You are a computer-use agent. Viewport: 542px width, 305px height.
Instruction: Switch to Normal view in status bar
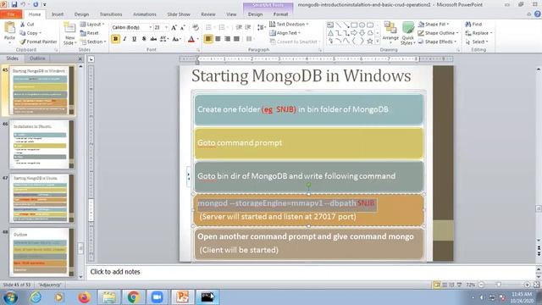pos(437,285)
